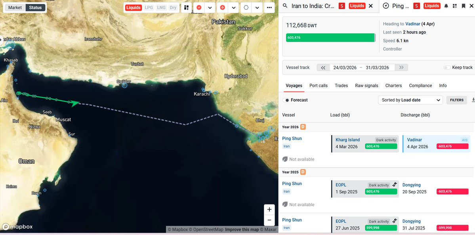Expand the vessel arrow layer dropdown
The width and height of the screenshot is (475, 235).
click(210, 8)
